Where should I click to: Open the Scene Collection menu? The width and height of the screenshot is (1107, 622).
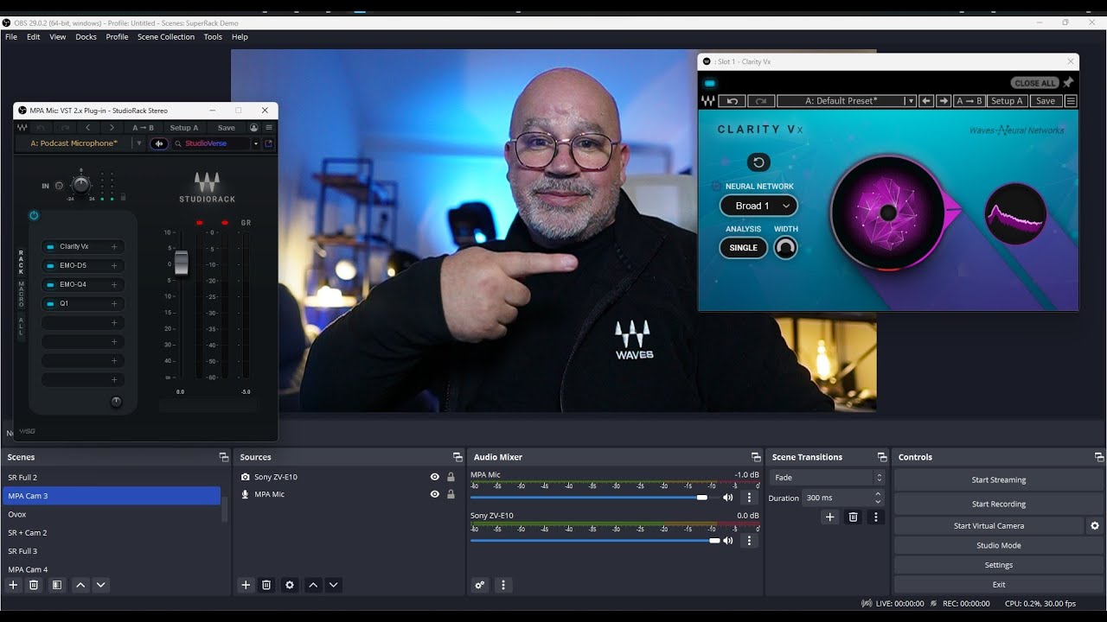pyautogui.click(x=166, y=37)
